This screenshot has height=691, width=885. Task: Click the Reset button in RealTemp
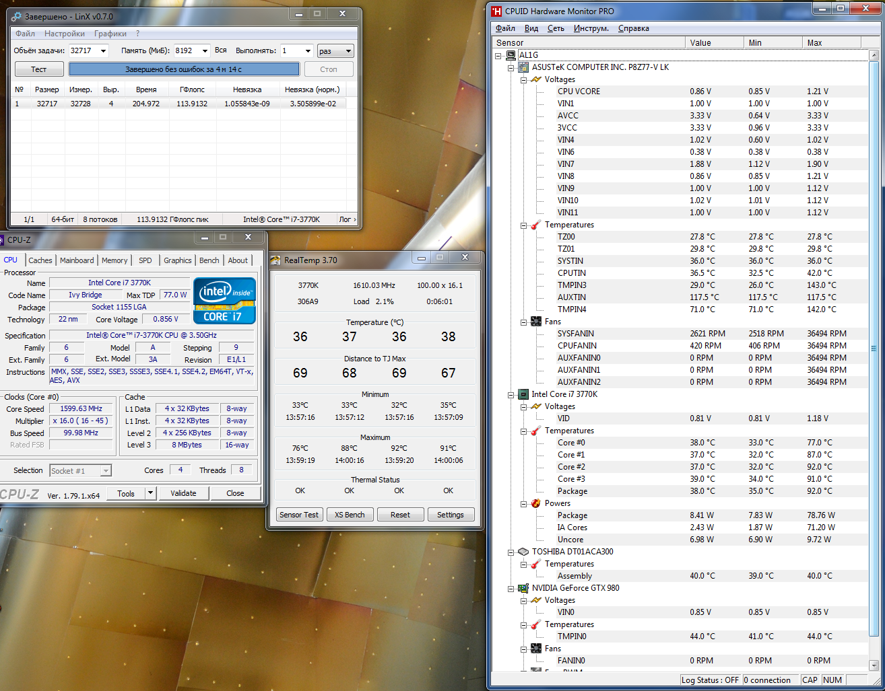point(400,515)
